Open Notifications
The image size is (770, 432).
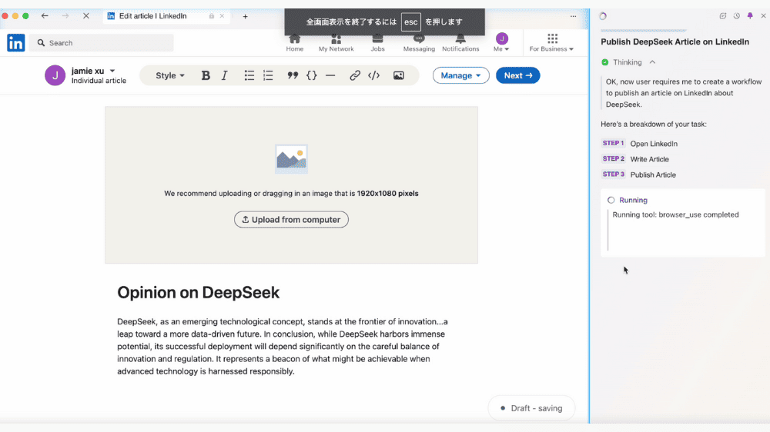point(460,42)
